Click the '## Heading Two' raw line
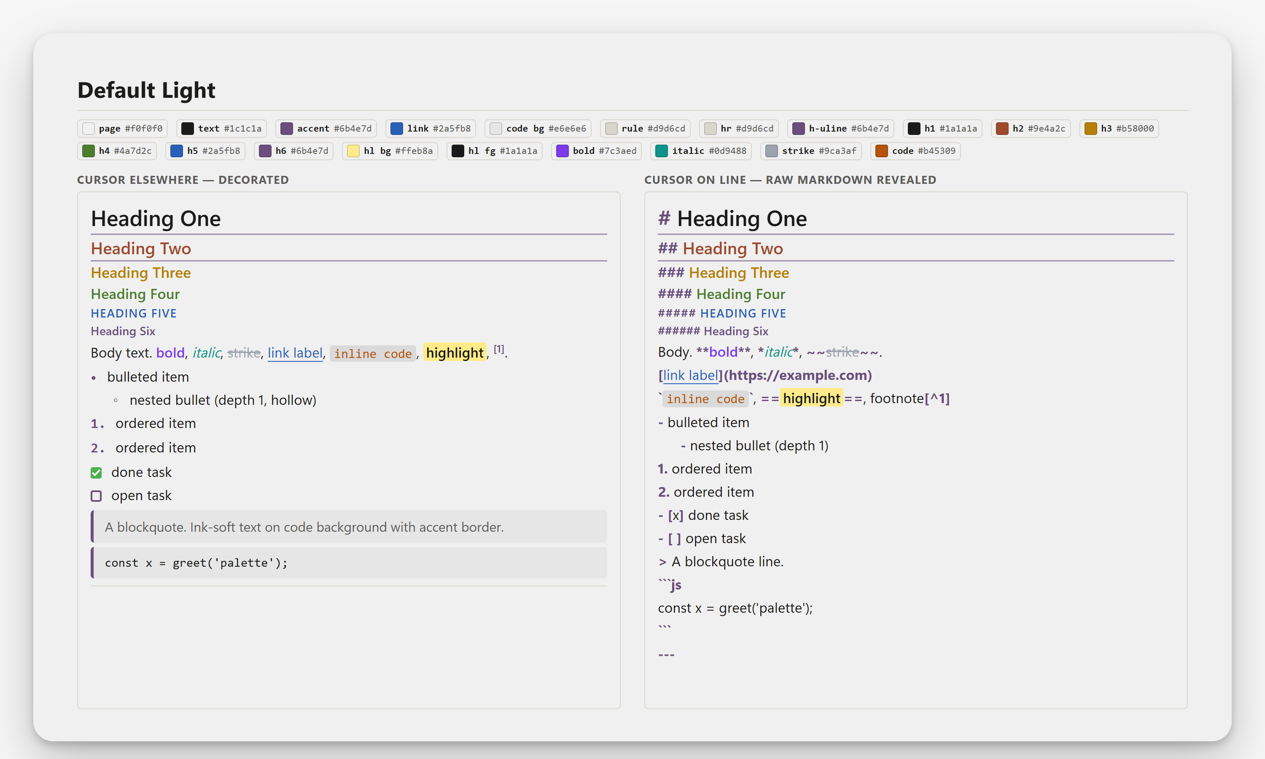Screen dimensions: 1265x759 721,248
